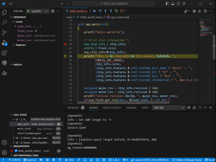Screen dimensions: 216x162
Task: Switch to the Terminal panel tab
Action: pyautogui.click(x=131, y=108)
